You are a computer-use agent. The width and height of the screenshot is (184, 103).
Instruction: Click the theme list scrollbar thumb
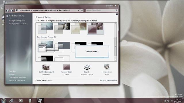(x=116, y=46)
